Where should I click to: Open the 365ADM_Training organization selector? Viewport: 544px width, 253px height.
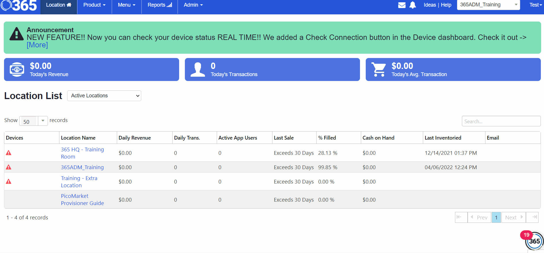pos(488,5)
